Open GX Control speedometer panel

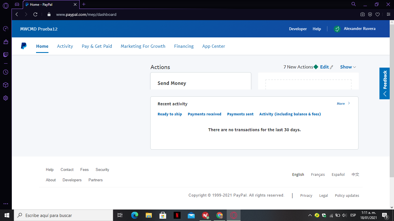(5, 29)
